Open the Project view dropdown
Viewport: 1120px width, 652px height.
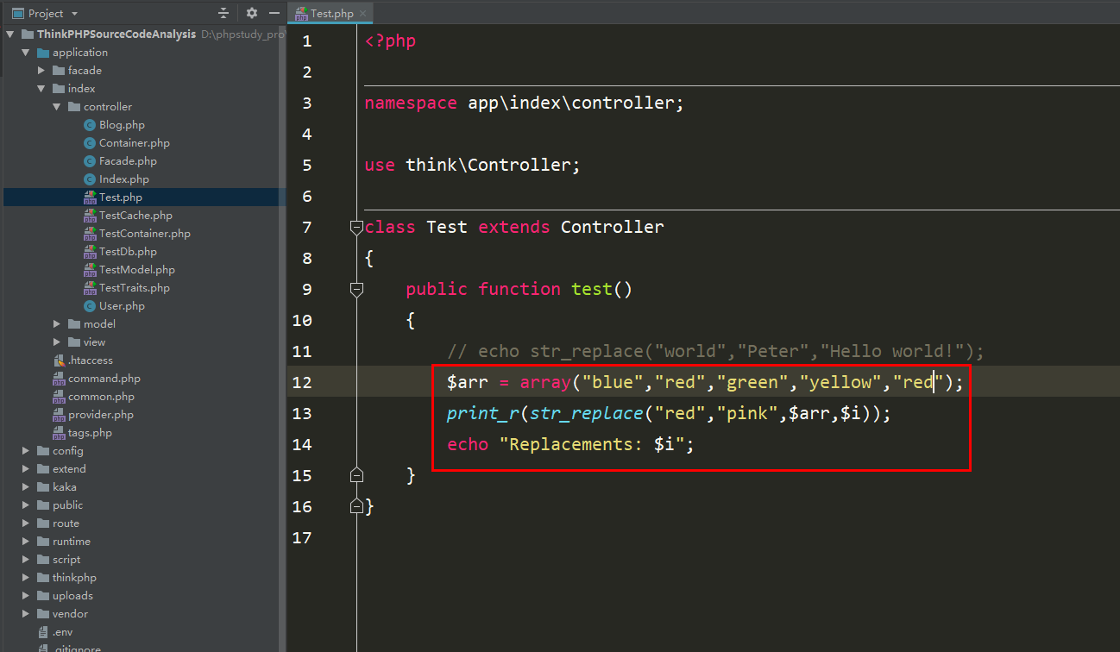tap(74, 13)
